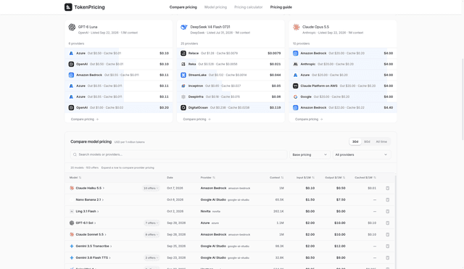The width and height of the screenshot is (464, 269).
Task: Click the Anthropic starburst logo beside Claude Opus 5.5
Action: [x=297, y=28]
